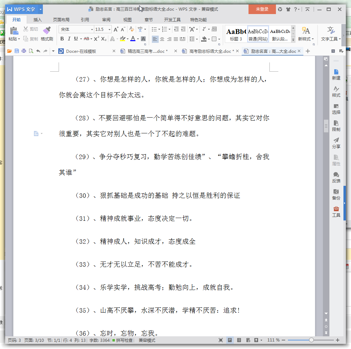The image size is (351, 349).
Task: Click the Paste clipboard icon
Action: (x=14, y=31)
